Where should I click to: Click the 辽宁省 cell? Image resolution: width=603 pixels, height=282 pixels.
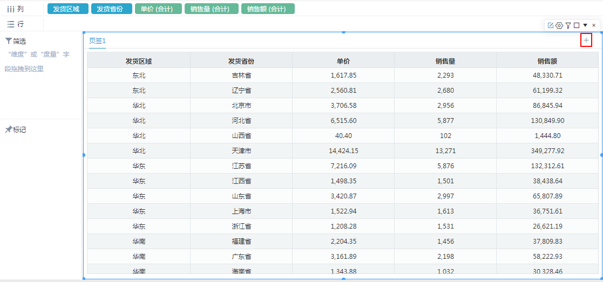point(241,91)
